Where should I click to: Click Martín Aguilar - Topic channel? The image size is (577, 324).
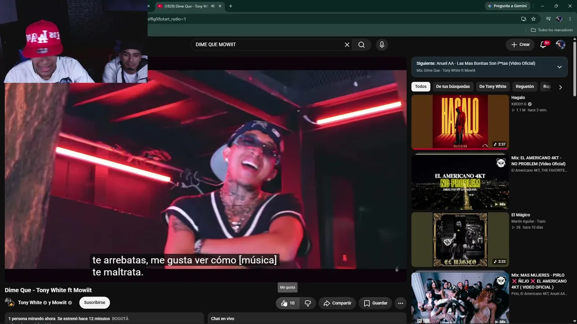point(528,221)
